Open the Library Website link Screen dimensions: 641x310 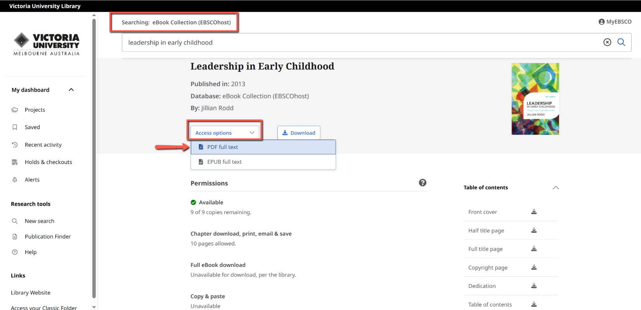pyautogui.click(x=31, y=293)
